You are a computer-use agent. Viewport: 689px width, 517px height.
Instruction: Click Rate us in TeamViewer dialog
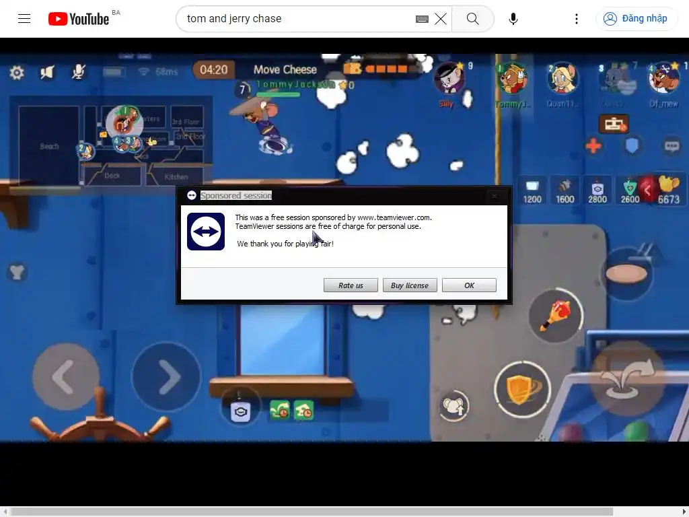[351, 285]
